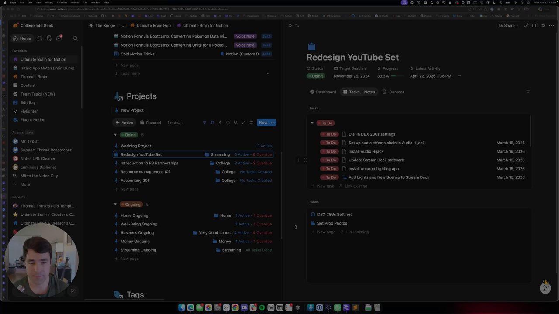
Task: Select the Planned projects view tab
Action: click(150, 123)
